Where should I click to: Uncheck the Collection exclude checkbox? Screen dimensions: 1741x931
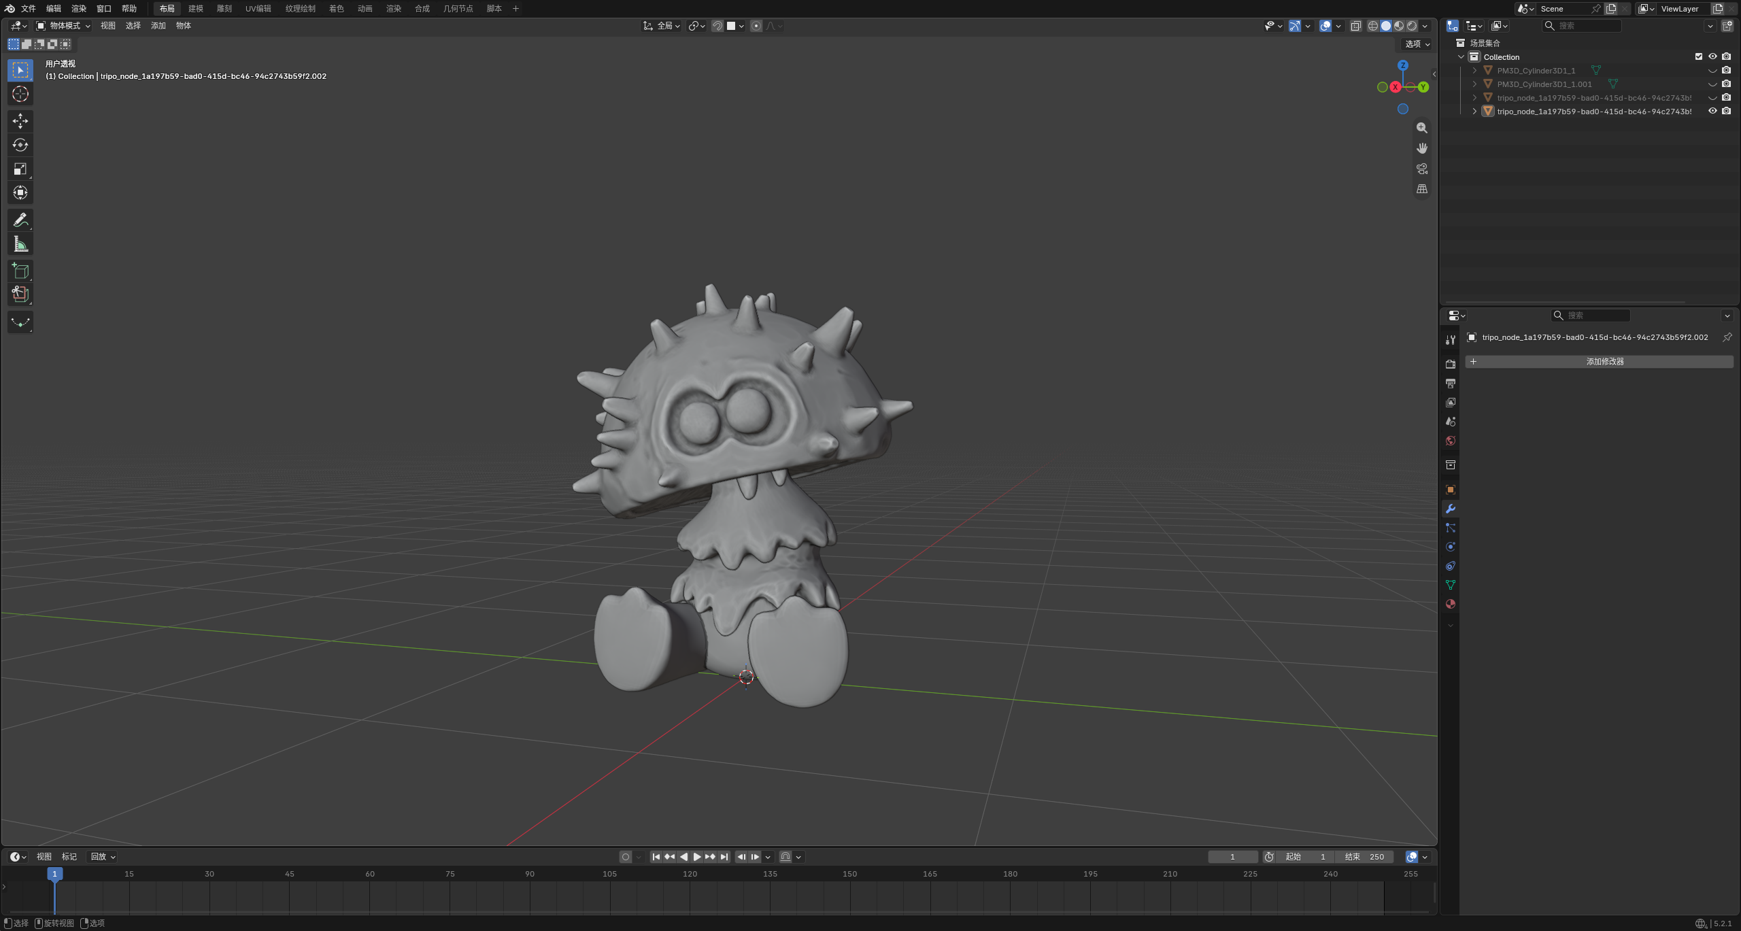tap(1699, 56)
